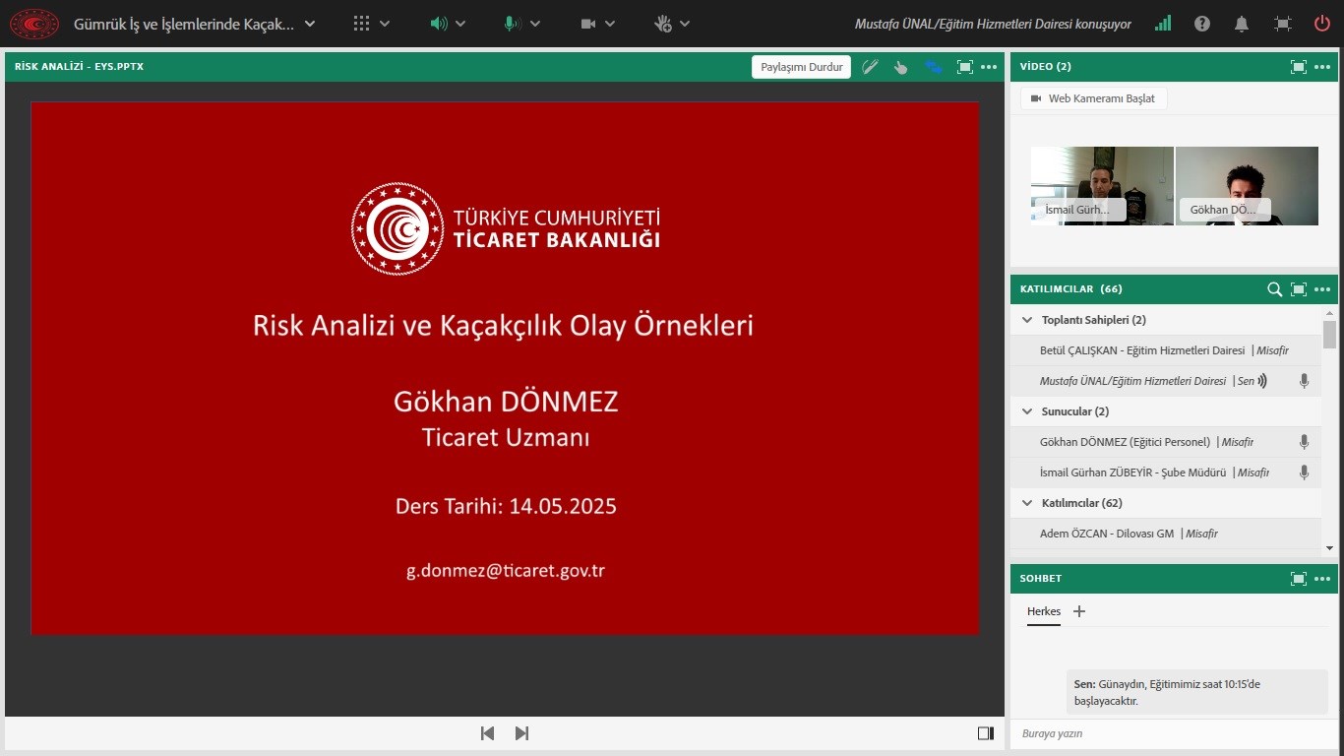1344x756 pixels.
Task: Click attendee list scroll down arrow
Action: tap(1329, 548)
